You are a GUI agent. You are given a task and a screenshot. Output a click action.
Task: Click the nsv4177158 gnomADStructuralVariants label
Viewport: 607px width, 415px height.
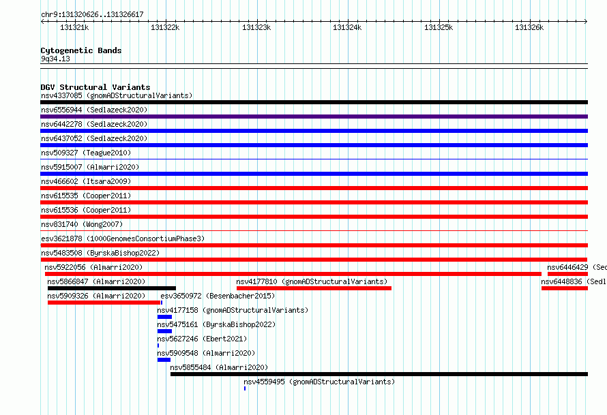click(233, 310)
